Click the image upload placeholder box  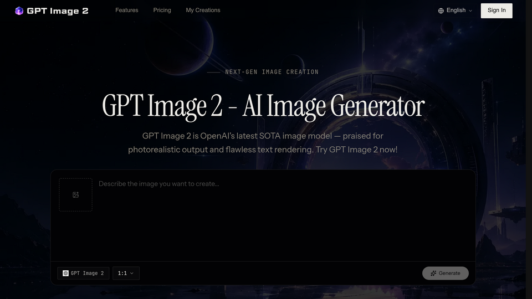pyautogui.click(x=76, y=194)
